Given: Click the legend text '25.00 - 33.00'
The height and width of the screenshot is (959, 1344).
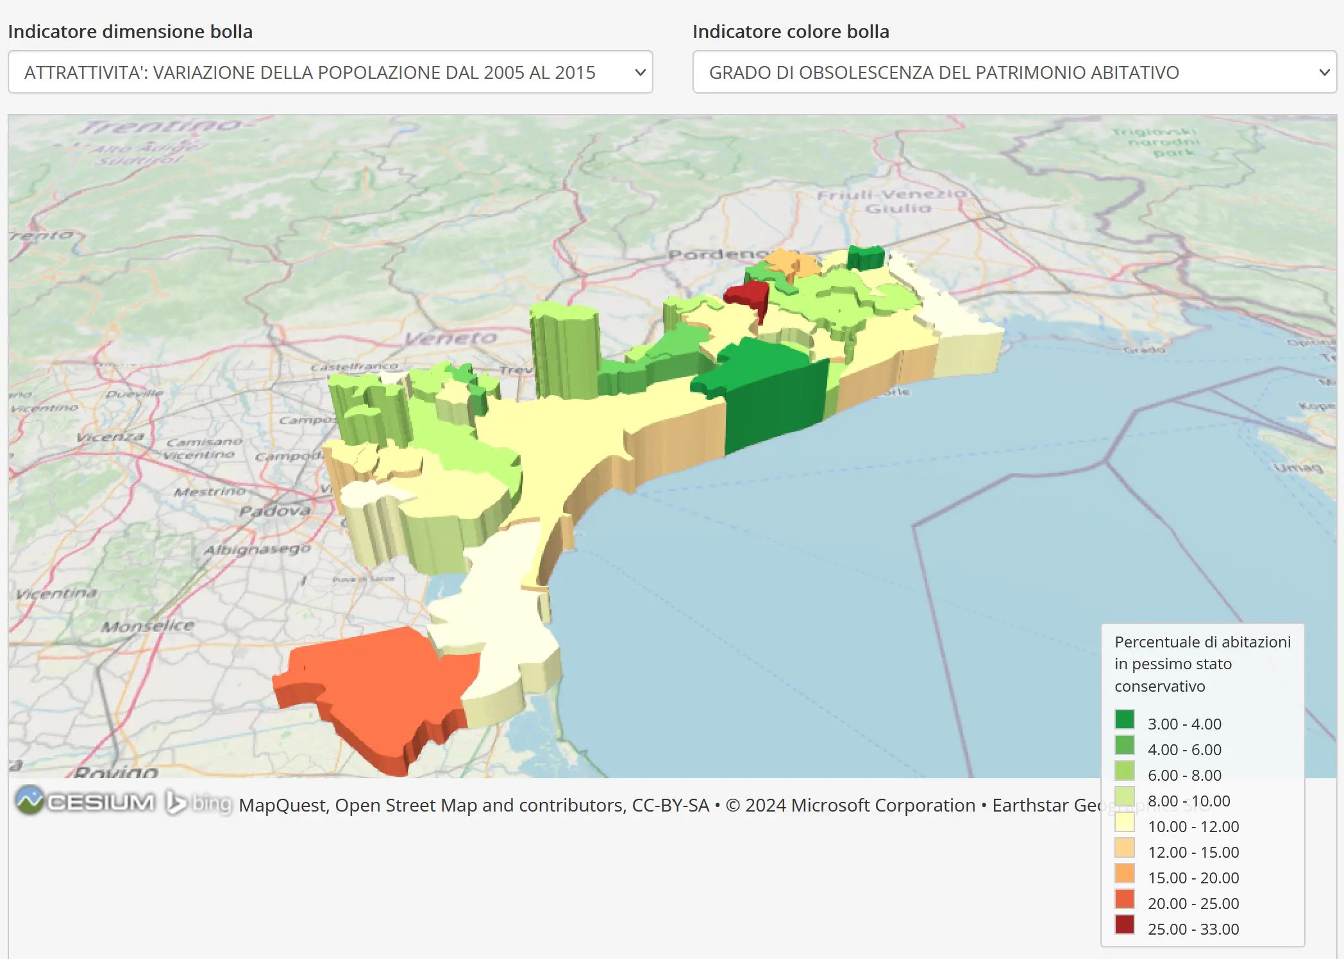Looking at the screenshot, I should [1193, 929].
